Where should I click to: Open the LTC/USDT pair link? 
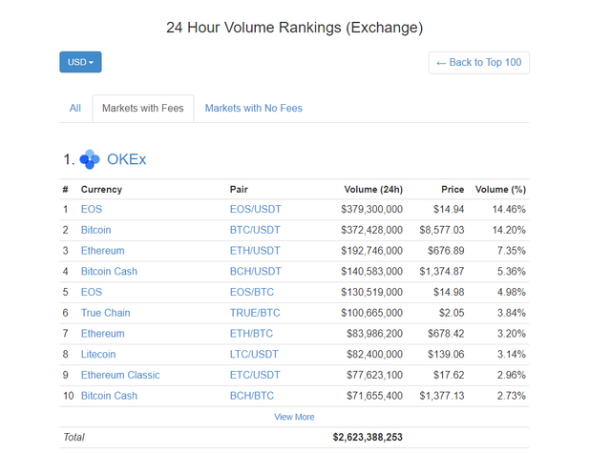pos(254,354)
